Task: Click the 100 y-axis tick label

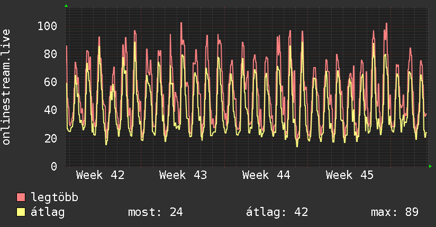Action: pyautogui.click(x=47, y=26)
